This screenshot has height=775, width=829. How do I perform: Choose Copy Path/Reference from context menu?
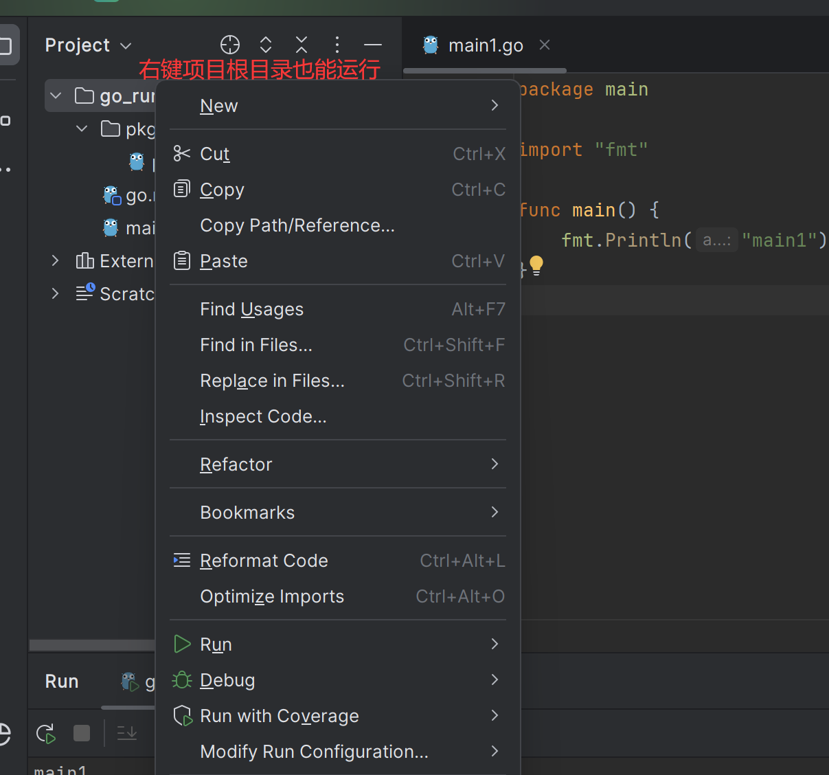coord(297,225)
